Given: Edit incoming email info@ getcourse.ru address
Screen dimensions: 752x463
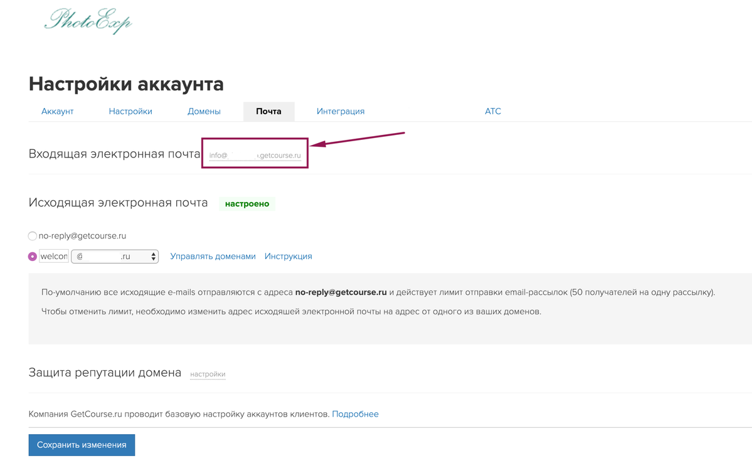Looking at the screenshot, I should 255,156.
